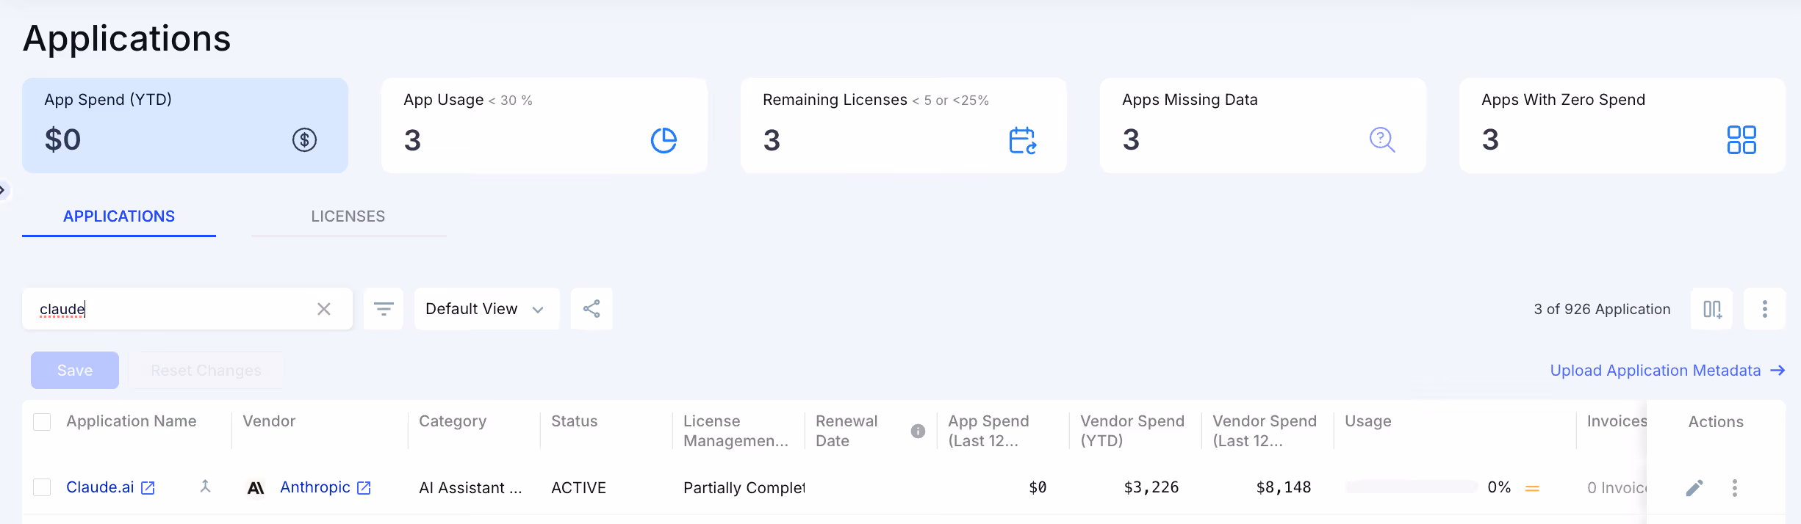The height and width of the screenshot is (524, 1801).
Task: Click the $3,226 vendor spend value
Action: pyautogui.click(x=1151, y=488)
